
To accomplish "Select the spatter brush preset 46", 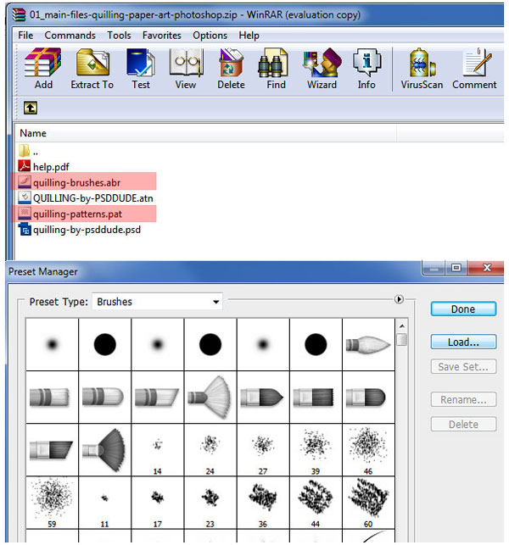I will point(368,450).
